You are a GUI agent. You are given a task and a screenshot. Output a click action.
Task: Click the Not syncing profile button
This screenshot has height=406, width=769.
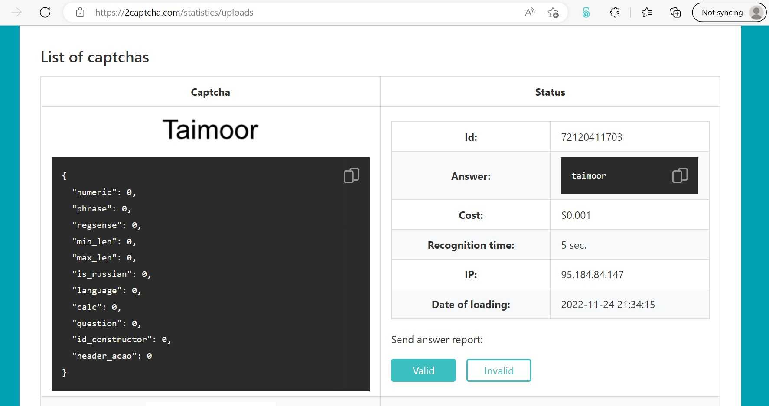(729, 13)
